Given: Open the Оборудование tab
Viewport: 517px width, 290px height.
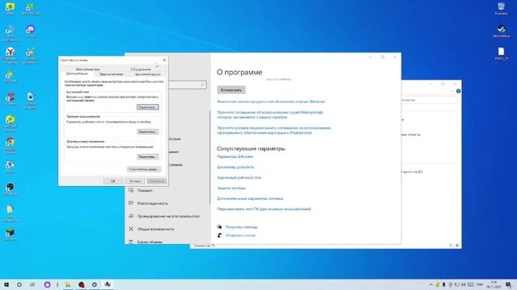Looking at the screenshot, I should pyautogui.click(x=141, y=69).
